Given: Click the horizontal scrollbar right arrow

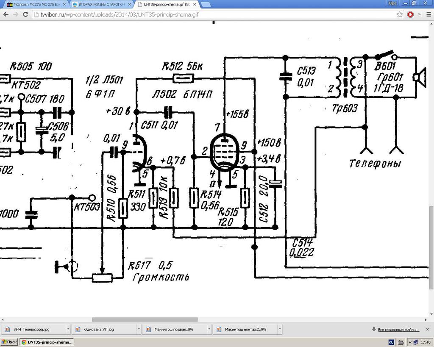Looking at the screenshot, I should (x=426, y=319).
